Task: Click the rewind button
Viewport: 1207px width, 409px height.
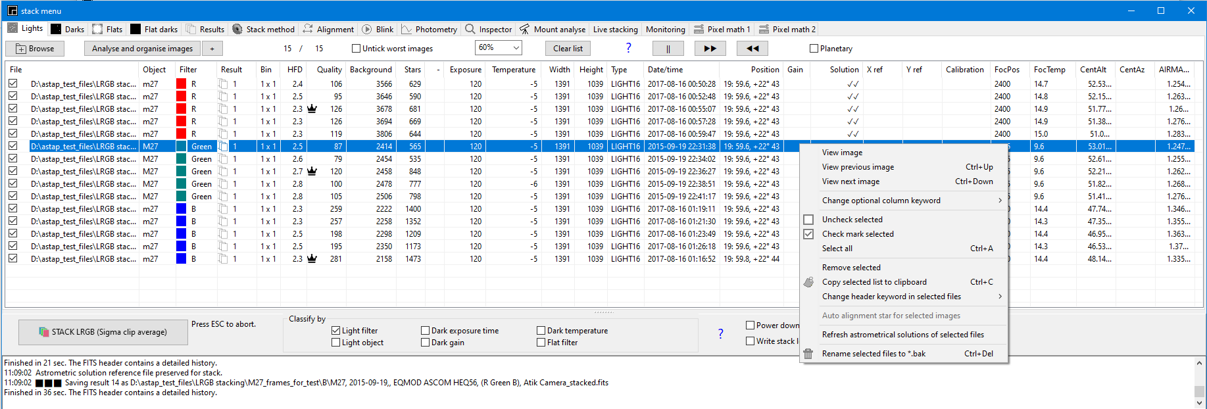Action: [752, 49]
